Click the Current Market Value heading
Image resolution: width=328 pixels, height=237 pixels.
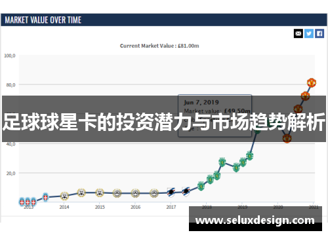tap(159, 46)
